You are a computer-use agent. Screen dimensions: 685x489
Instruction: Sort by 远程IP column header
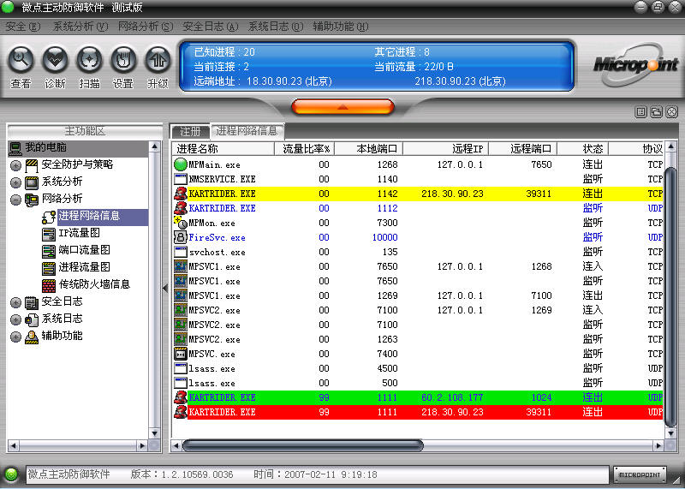click(x=445, y=148)
